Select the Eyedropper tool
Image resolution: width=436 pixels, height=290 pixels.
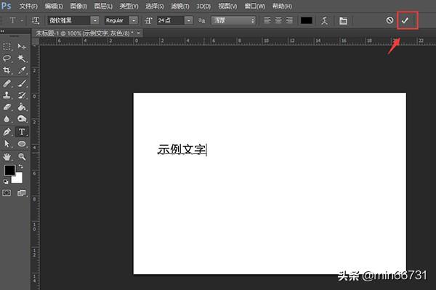point(22,70)
